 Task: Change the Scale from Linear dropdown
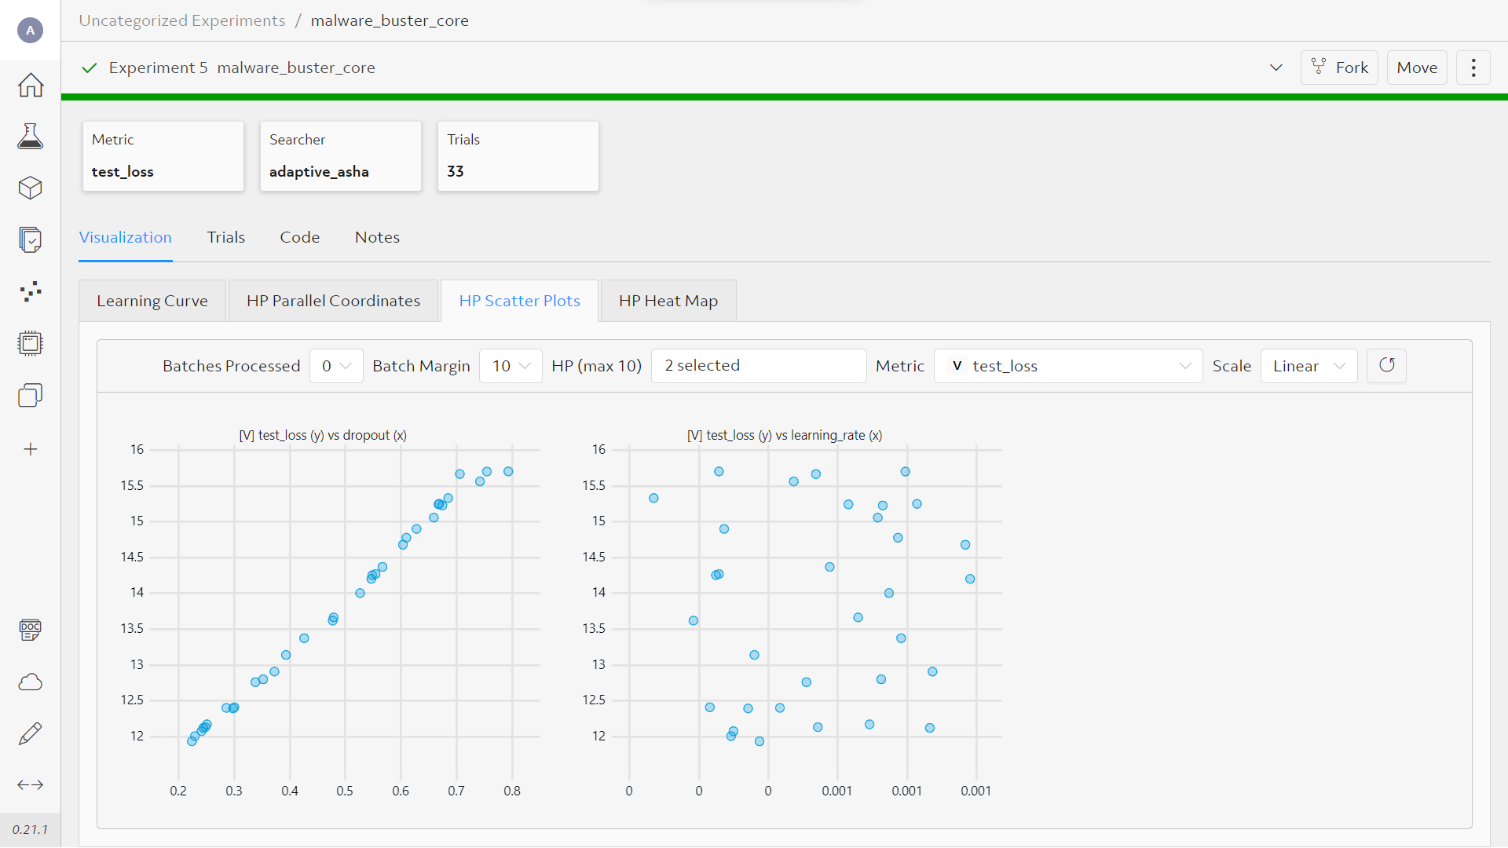1309,365
